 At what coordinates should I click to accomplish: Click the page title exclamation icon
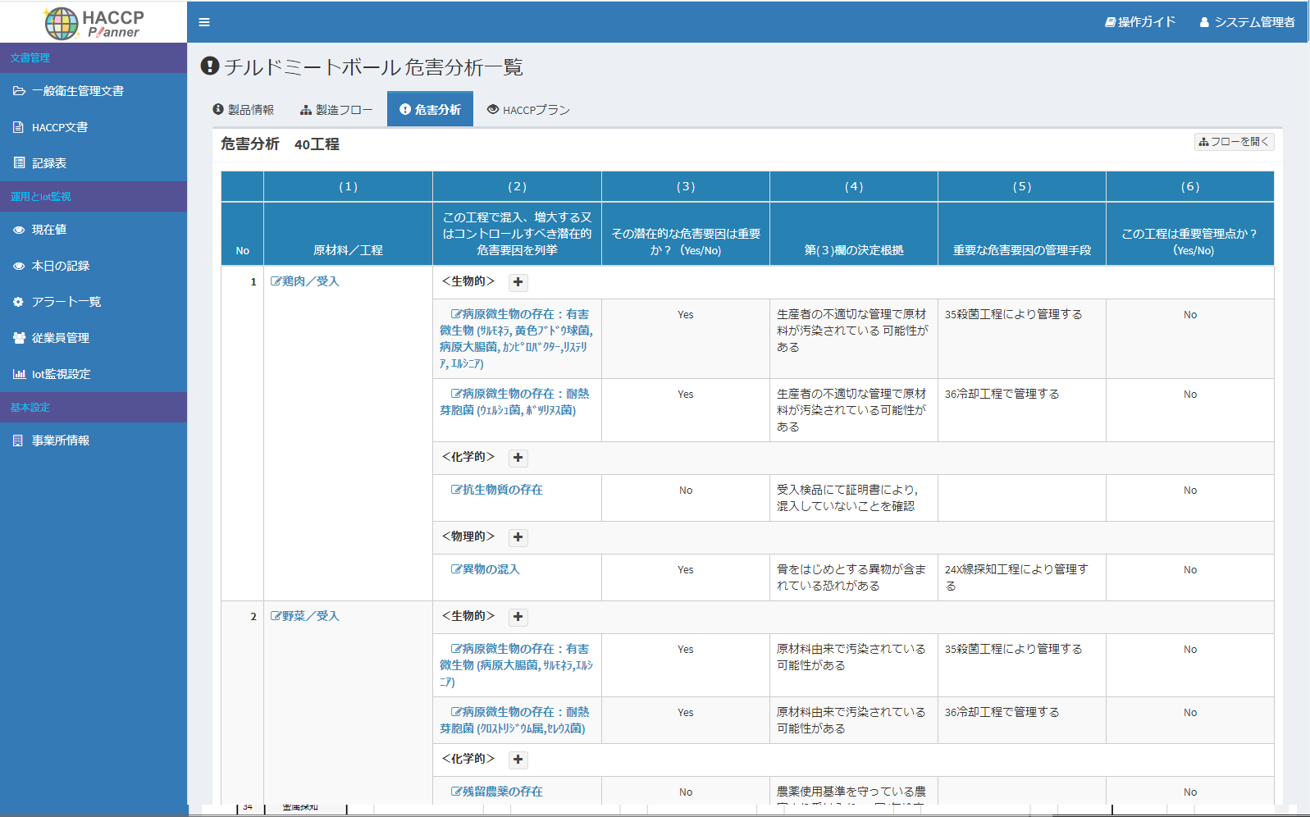(x=210, y=66)
